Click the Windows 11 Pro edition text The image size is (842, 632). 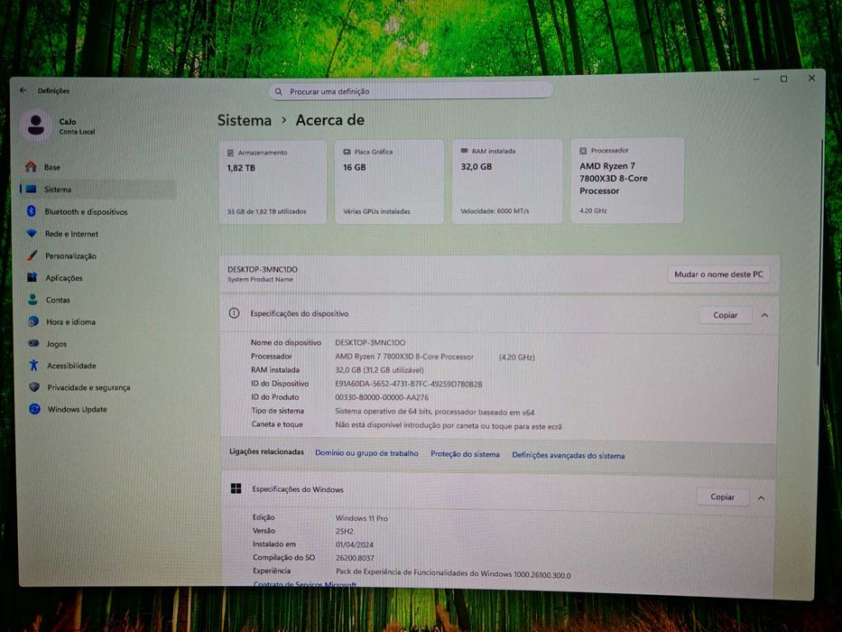click(x=361, y=518)
